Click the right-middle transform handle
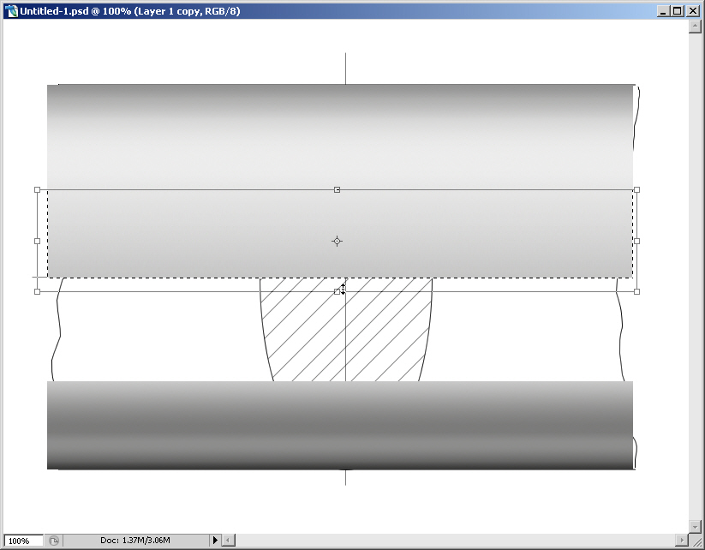 636,241
